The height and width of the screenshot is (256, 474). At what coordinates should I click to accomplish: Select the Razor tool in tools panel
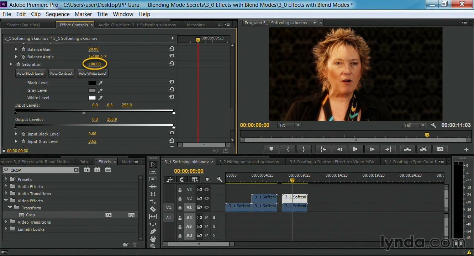pyautogui.click(x=153, y=209)
